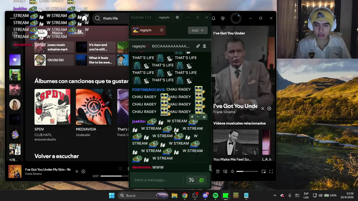The height and width of the screenshot is (201, 358).
Task: Open 'joseo music exlusive mp4' playlist
Action: click(54, 47)
